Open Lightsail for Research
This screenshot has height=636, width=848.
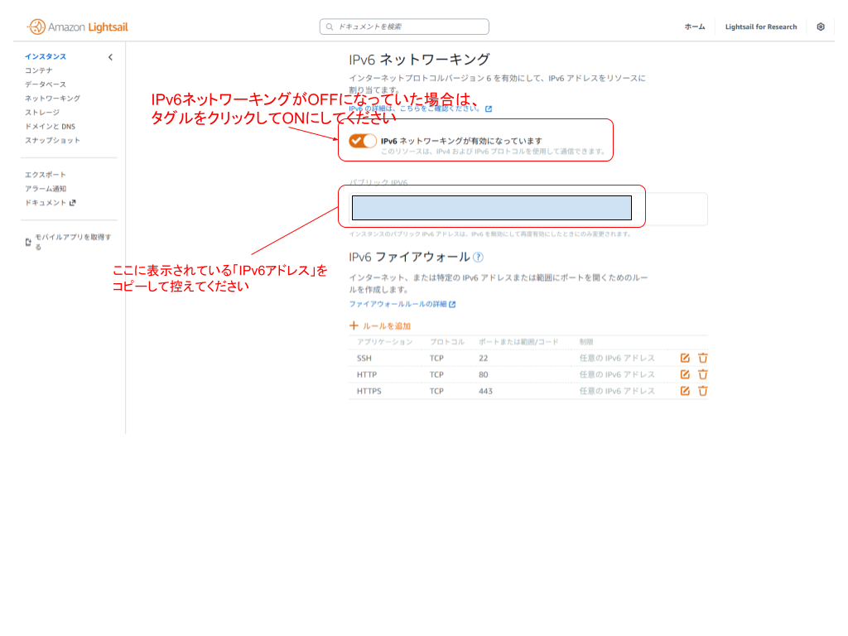click(761, 26)
